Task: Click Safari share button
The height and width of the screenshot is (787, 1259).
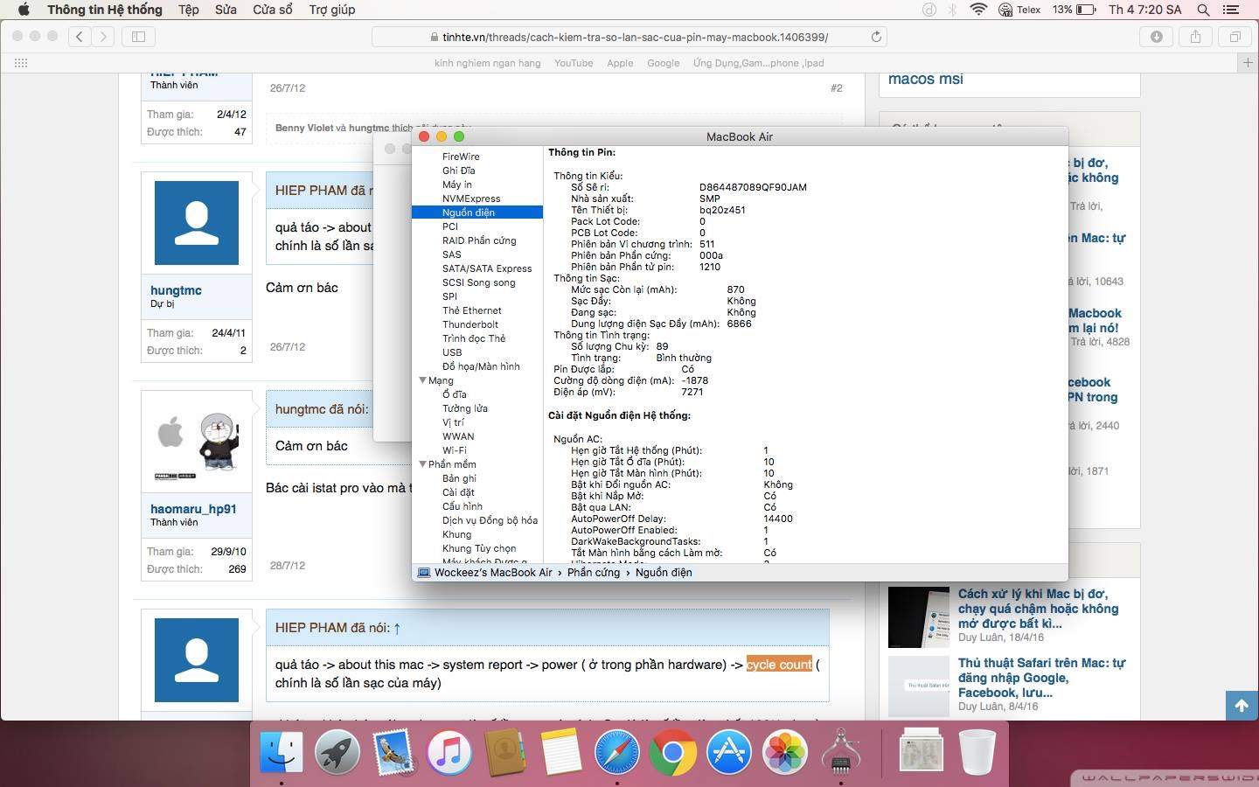Action: pos(1195,37)
